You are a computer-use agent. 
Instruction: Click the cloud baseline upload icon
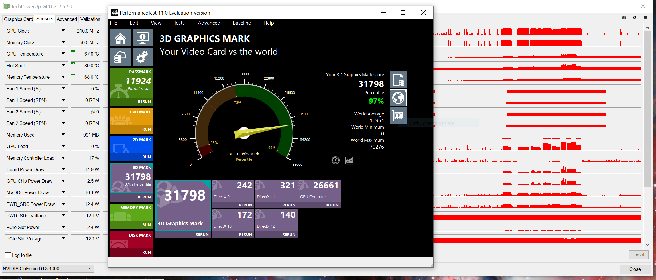coord(120,57)
